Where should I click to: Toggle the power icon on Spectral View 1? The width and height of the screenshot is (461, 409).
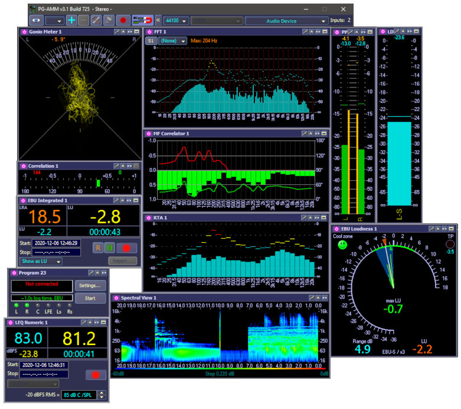point(116,297)
